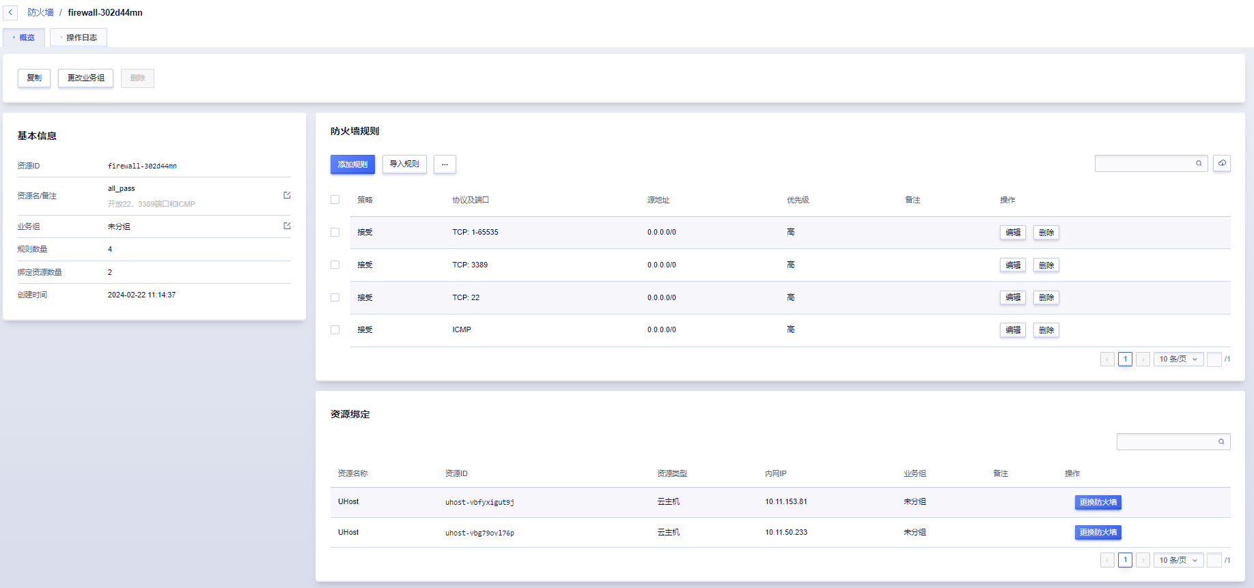Toggle the select-all checkbox in rules header
This screenshot has width=1254, height=588.
point(335,200)
